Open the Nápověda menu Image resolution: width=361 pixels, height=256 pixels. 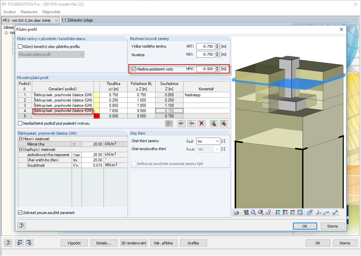coord(51,12)
